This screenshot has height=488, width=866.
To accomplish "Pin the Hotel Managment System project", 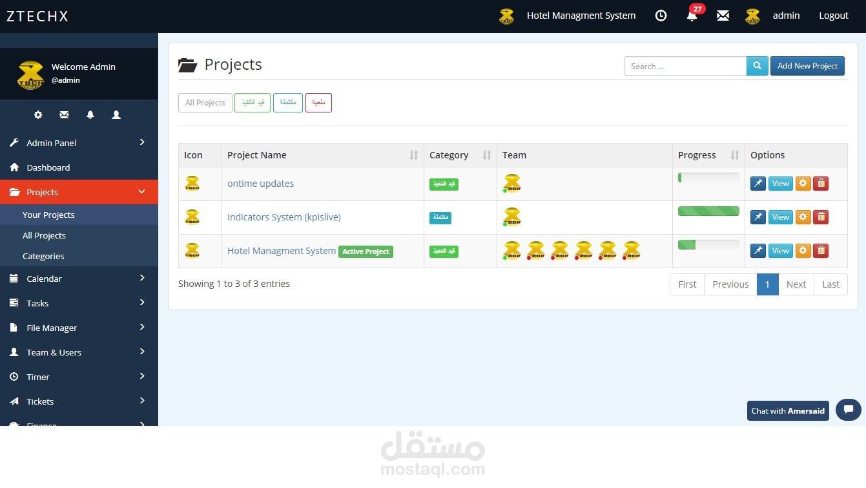I will (x=758, y=251).
